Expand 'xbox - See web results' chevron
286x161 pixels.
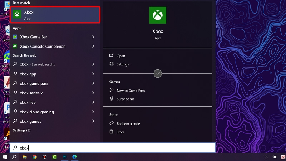click(x=93, y=64)
